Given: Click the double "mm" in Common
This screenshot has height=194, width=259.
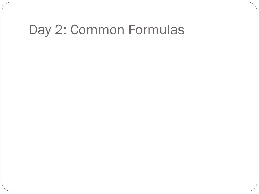Looking at the screenshot, I should [x=98, y=31].
